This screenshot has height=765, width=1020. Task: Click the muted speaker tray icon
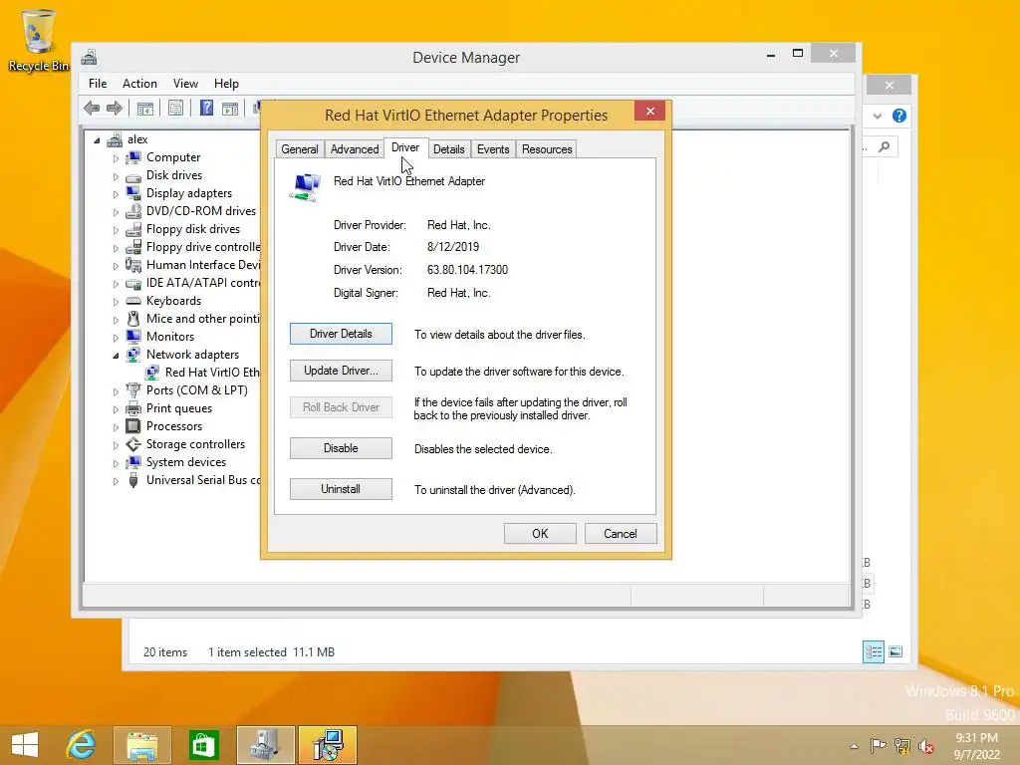926,745
